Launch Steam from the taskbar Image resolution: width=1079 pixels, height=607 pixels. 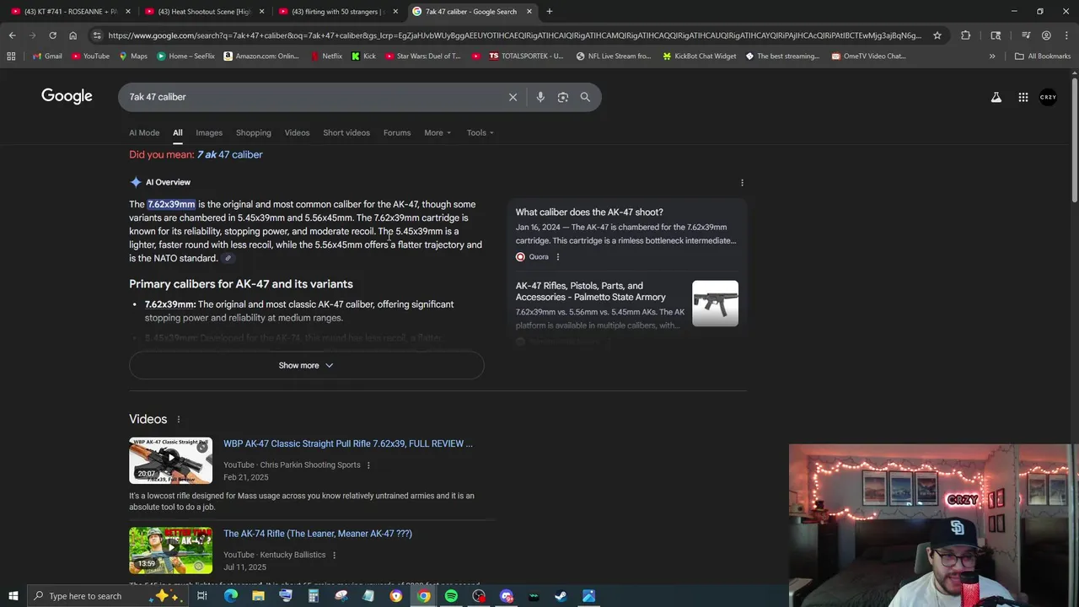point(561,596)
